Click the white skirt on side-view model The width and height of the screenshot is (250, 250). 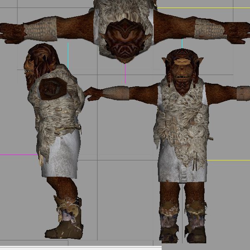pyautogui.click(x=62, y=156)
